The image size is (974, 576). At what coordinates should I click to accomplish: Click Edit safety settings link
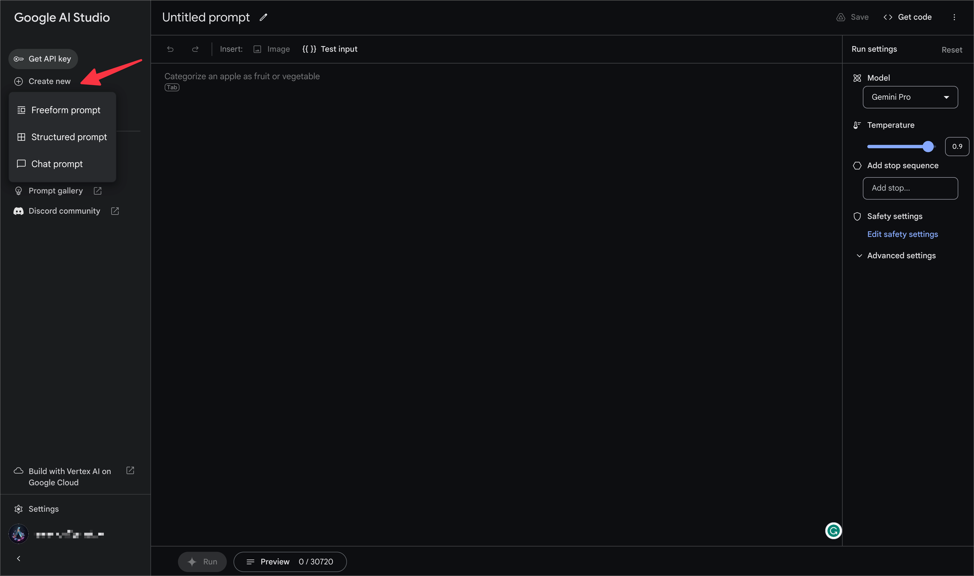coord(902,234)
